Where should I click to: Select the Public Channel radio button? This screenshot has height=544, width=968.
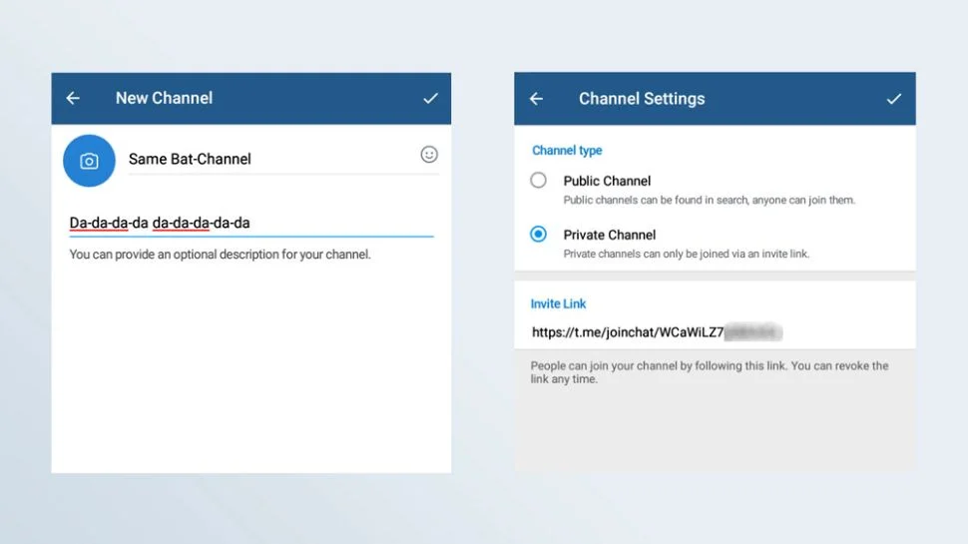tap(539, 181)
